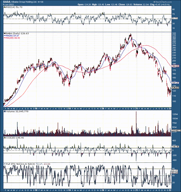Click the Close 126.63 value in header

click(x=125, y=5)
